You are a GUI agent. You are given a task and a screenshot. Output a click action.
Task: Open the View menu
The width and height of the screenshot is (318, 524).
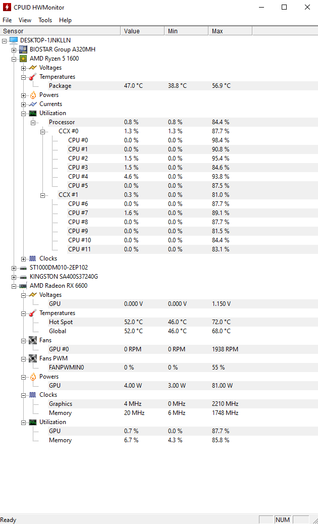[25, 20]
